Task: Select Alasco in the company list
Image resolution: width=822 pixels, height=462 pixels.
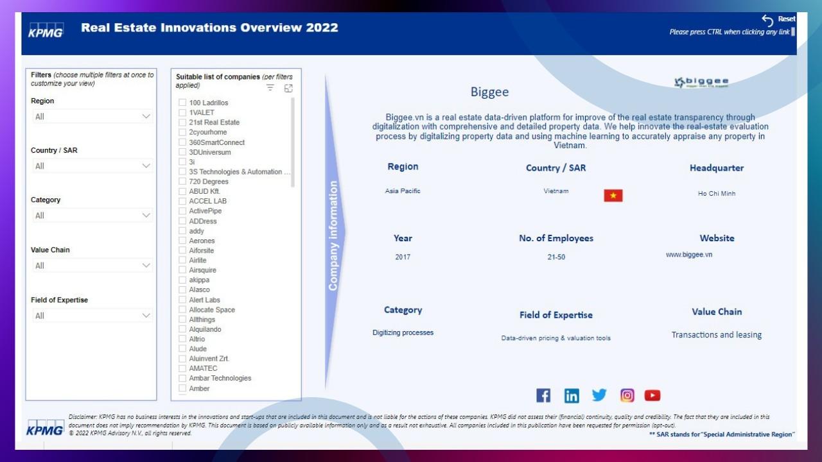Action: coord(199,290)
